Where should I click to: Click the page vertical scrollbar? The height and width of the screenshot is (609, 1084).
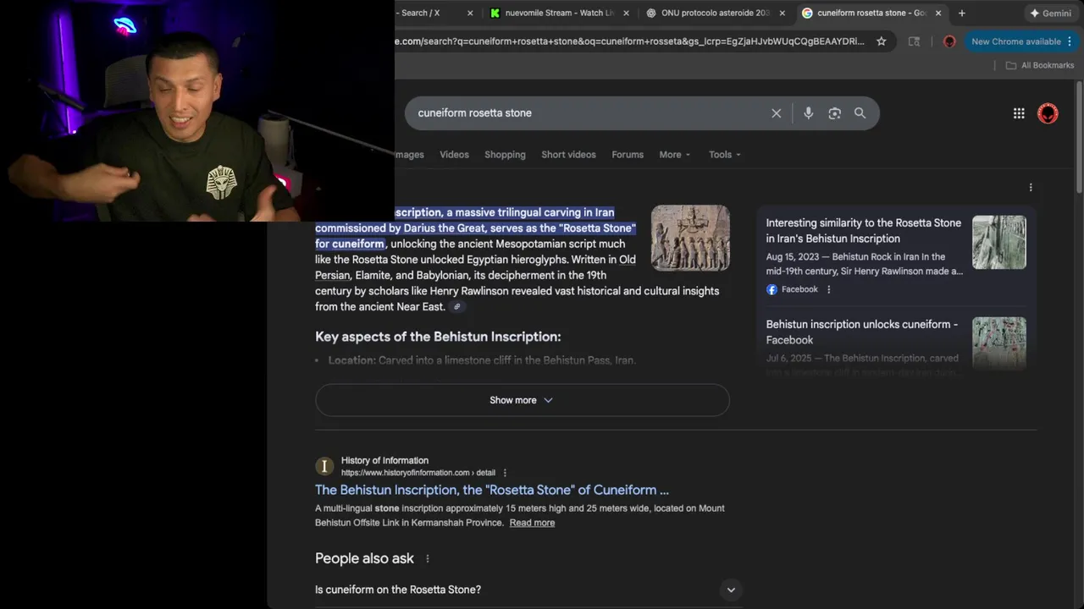tap(1079, 135)
